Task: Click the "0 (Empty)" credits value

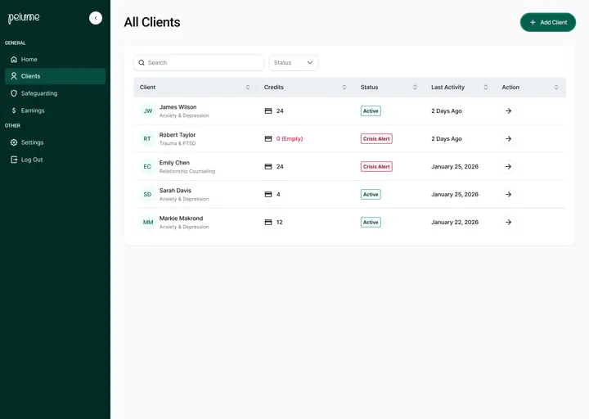Action: pos(290,138)
